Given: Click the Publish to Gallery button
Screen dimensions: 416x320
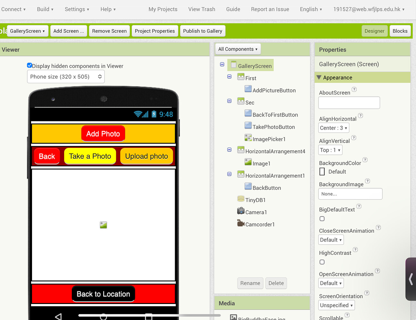Looking at the screenshot, I should click(203, 31).
